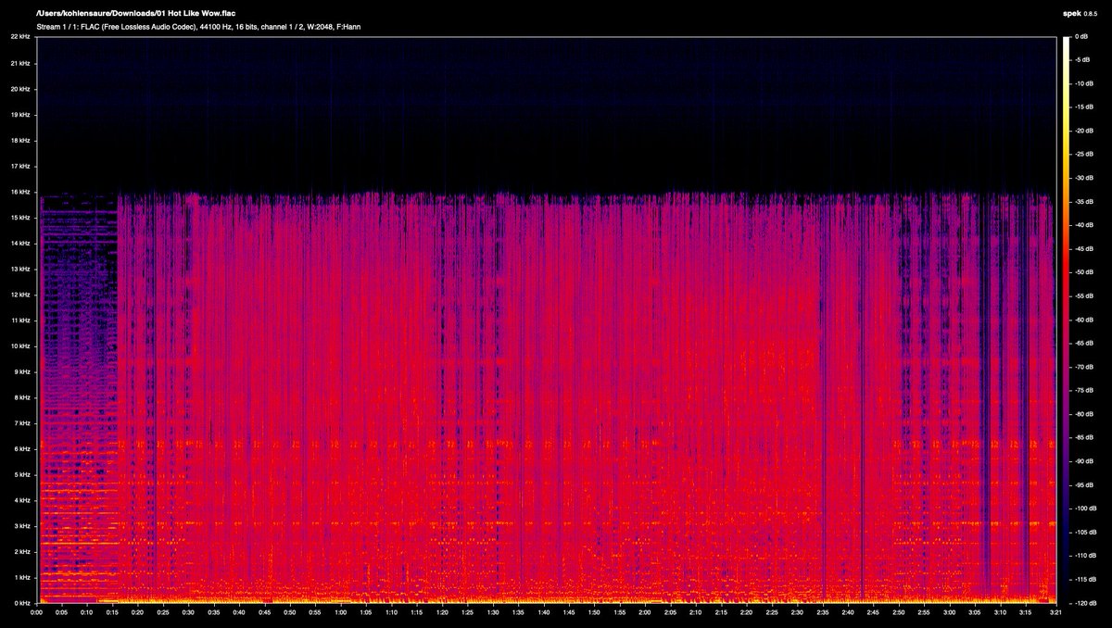
Task: Click the '0 kHz' frequency label
Action: pos(22,603)
